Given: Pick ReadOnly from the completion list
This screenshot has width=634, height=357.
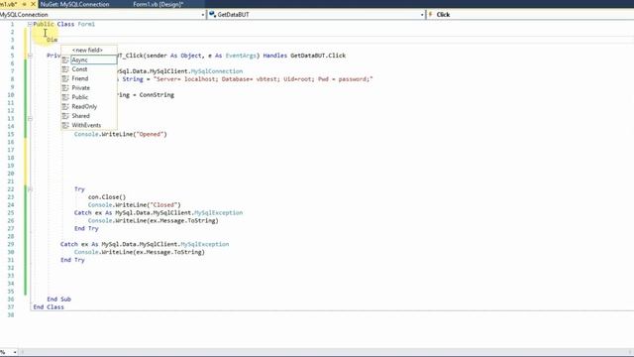Looking at the screenshot, I should pos(84,106).
